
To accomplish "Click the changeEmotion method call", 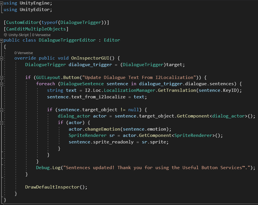I will point(103,129).
